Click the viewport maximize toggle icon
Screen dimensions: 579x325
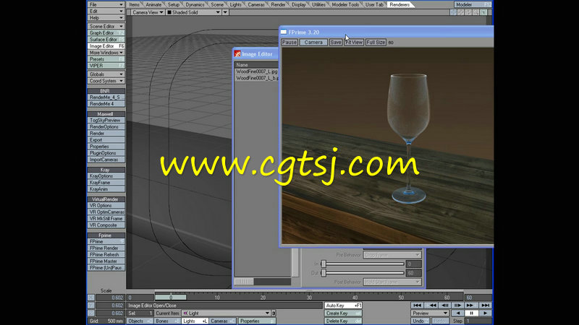483,12
